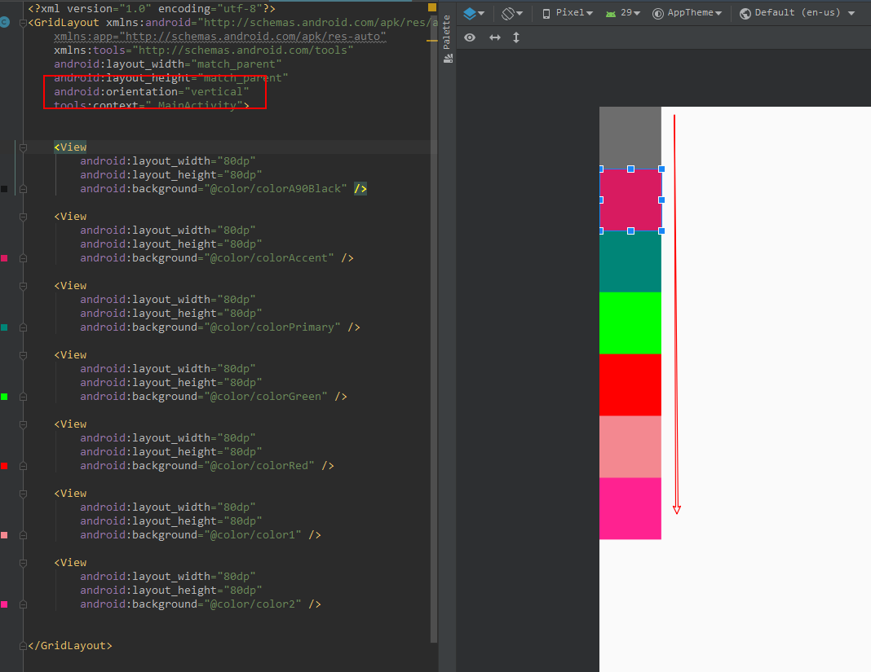
Task: Click the color2 magenta gutter swatch
Action: pos(4,604)
